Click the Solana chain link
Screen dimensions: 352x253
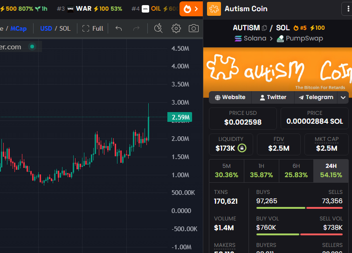pyautogui.click(x=250, y=39)
